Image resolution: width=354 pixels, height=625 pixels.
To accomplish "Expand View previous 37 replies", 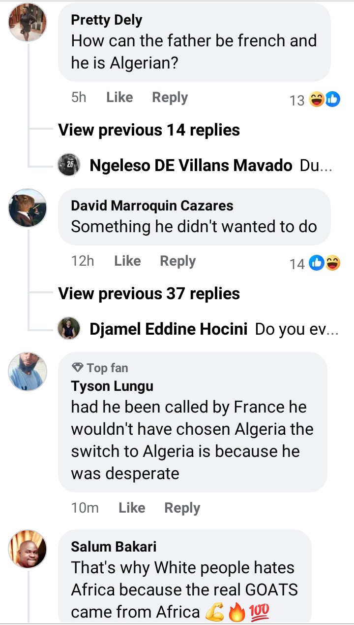I will pyautogui.click(x=149, y=294).
